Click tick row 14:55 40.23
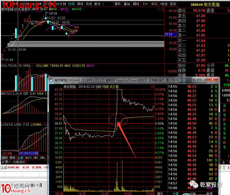This screenshot has height=195, width=230. coord(193,86)
